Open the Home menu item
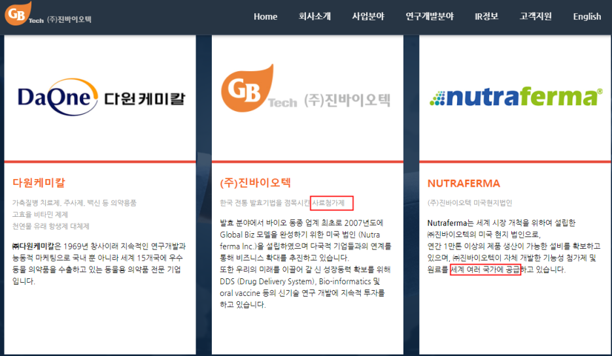The image size is (612, 356). point(265,16)
